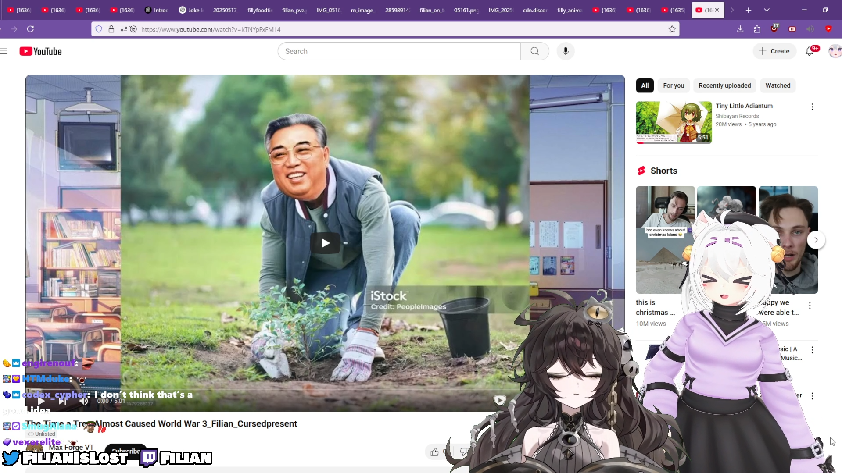Click the Create button
842x473 pixels.
774,51
